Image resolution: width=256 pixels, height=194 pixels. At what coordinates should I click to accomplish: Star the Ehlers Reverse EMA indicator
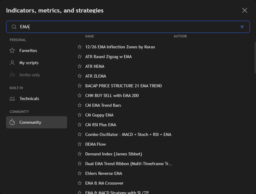[80, 173]
